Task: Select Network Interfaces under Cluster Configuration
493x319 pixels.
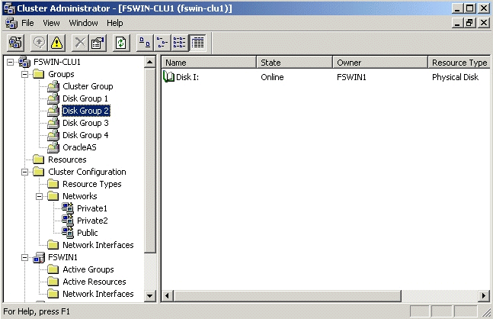Action: point(98,245)
